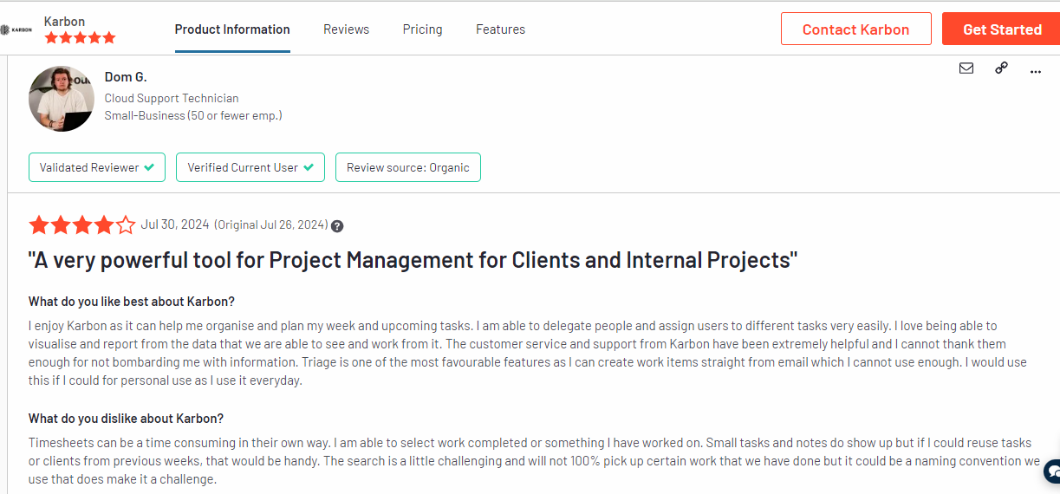This screenshot has height=494, width=1060.
Task: Open Dom G.'s profile photo
Action: tap(62, 99)
